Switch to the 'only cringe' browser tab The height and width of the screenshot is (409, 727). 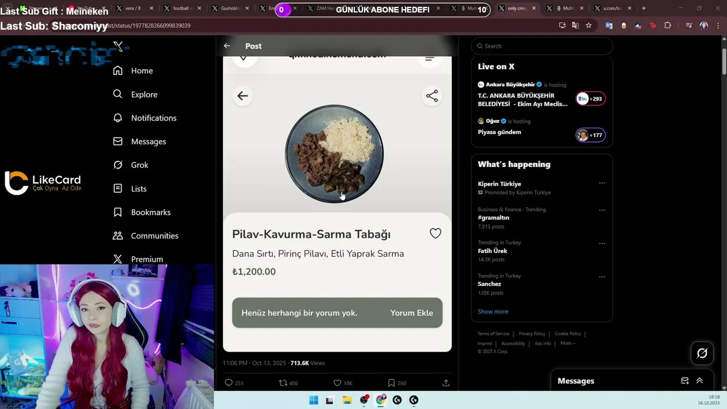516,9
